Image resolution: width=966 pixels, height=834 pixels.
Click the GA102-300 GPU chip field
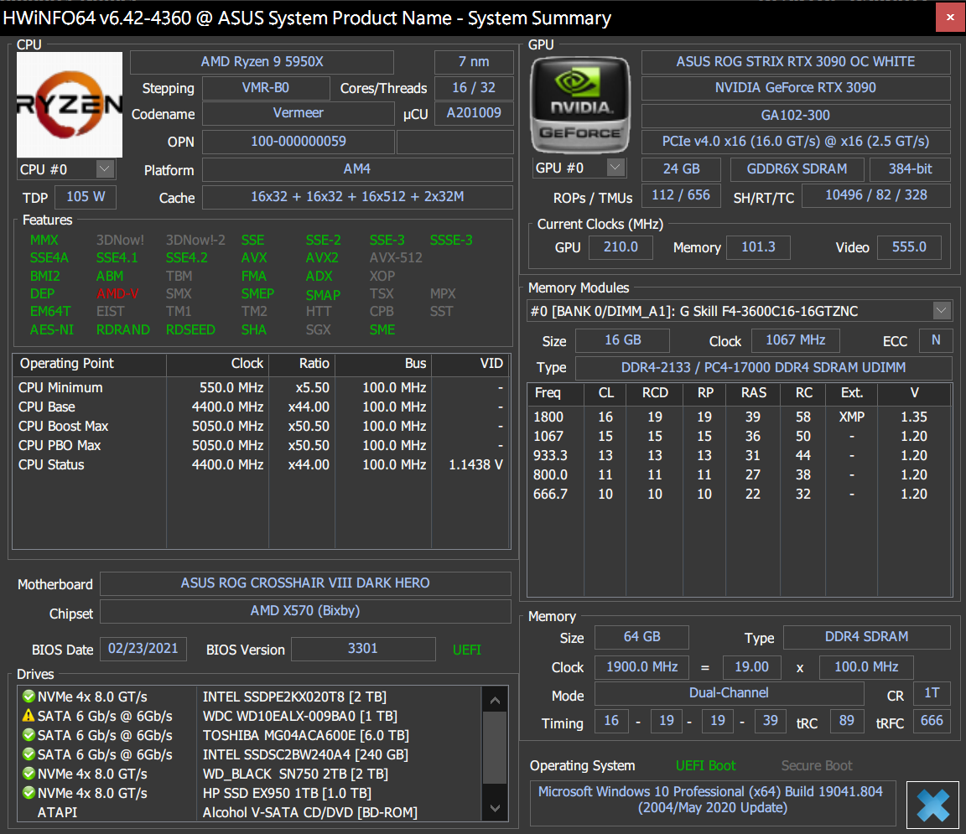(x=795, y=115)
